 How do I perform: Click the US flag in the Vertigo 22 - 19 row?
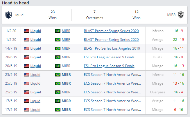click(x=26, y=40)
